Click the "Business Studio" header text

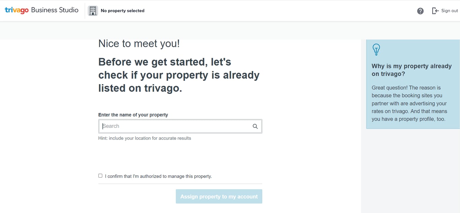tap(55, 10)
